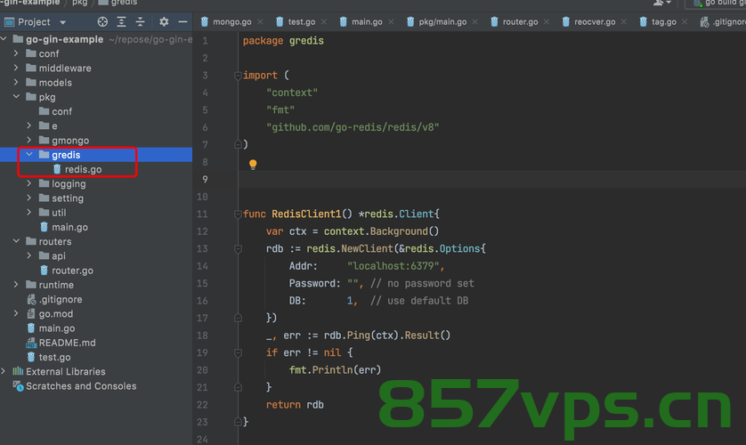Close the test.go tab
The height and width of the screenshot is (445, 746).
[324, 22]
